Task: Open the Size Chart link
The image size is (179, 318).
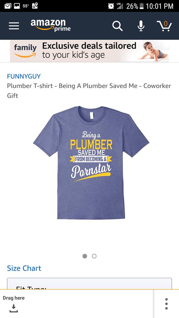Action: (24, 268)
